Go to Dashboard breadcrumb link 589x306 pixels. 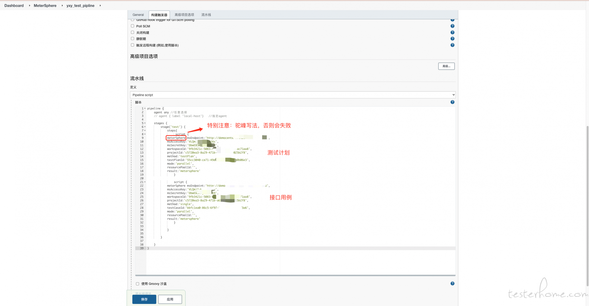(14, 6)
